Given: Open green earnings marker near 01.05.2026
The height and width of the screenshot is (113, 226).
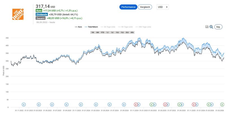Looking at the screenshot, I should (x=222, y=105).
